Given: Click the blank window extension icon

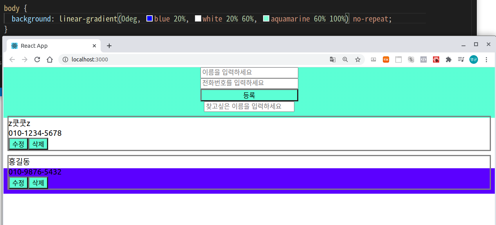Looking at the screenshot, I should point(399,59).
